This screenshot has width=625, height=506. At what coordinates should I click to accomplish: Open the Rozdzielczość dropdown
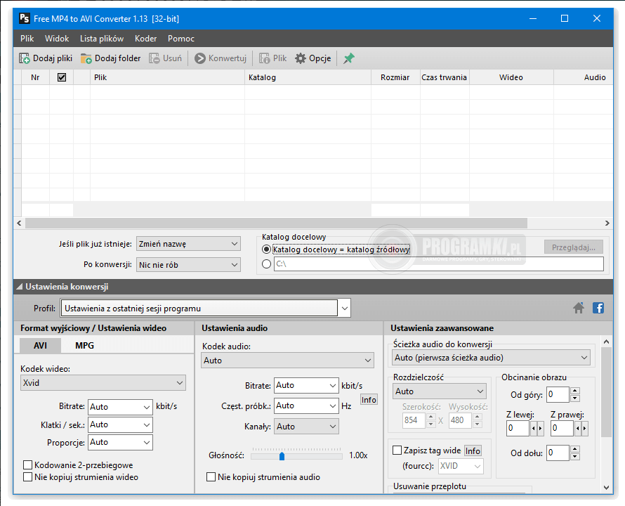point(439,391)
